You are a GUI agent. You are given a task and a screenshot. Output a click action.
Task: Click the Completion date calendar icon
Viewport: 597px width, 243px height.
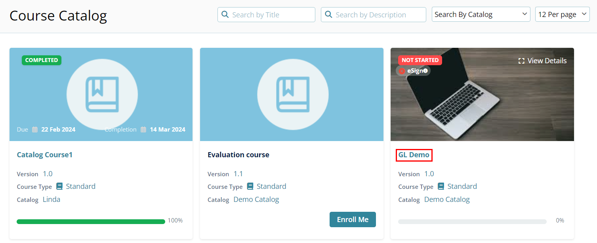(143, 130)
